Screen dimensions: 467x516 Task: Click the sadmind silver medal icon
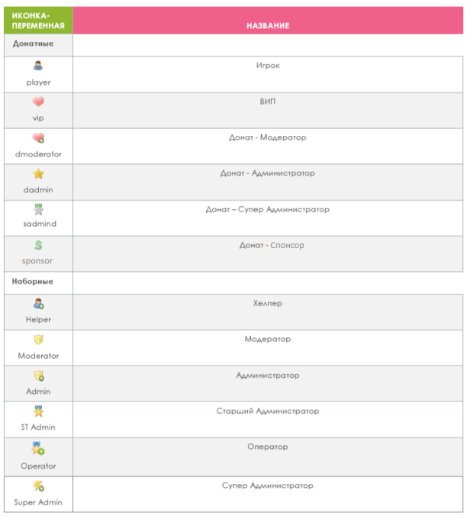(38, 209)
